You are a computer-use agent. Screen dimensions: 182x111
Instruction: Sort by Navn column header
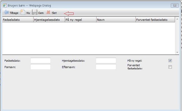coord(116,19)
